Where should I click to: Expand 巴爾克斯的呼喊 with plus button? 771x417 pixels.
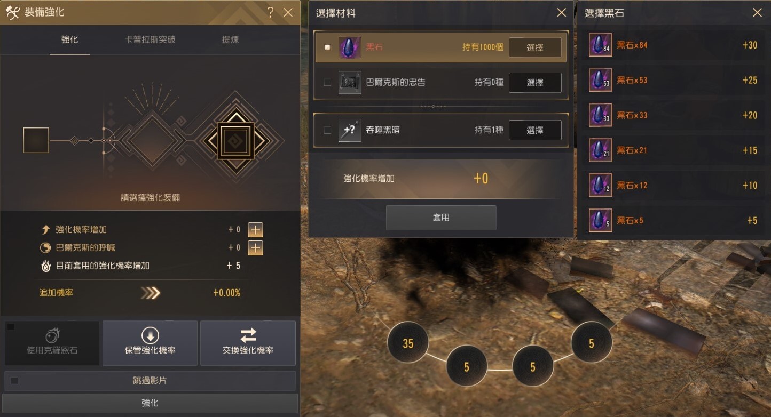pyautogui.click(x=256, y=248)
